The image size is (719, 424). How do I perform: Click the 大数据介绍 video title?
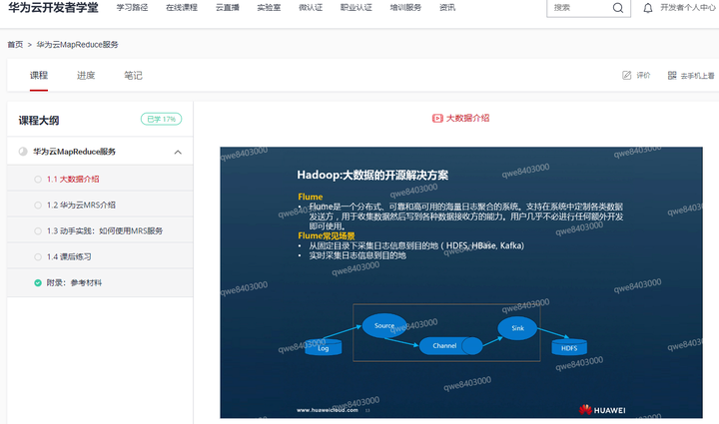(x=467, y=118)
